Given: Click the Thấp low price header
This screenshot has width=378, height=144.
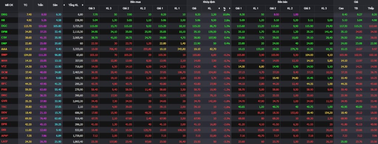Looking at the screenshot, I should pos(371,8).
